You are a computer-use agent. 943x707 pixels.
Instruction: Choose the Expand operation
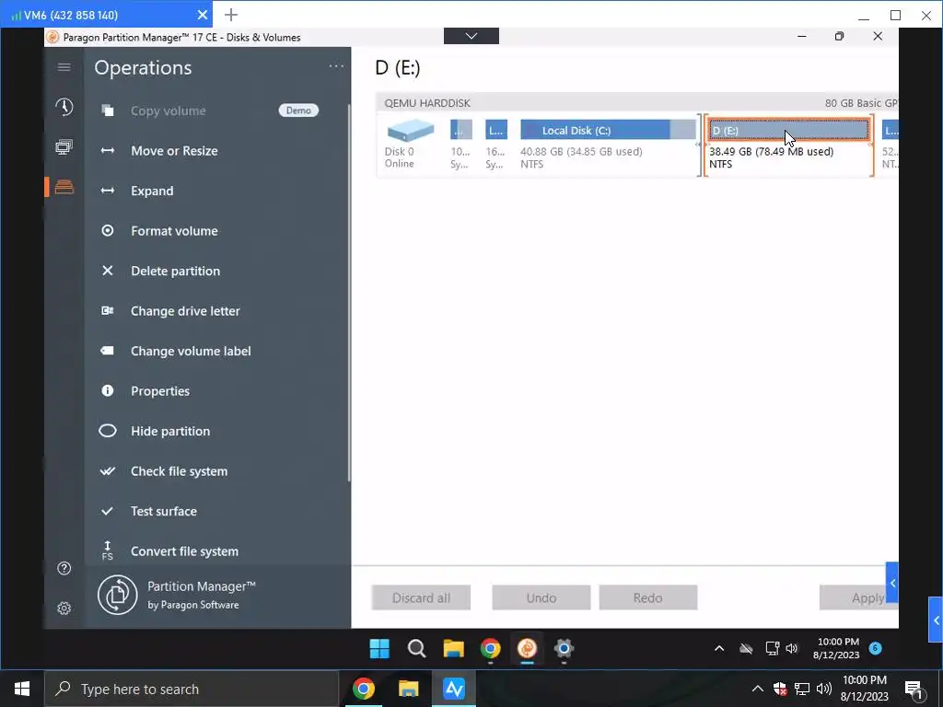pyautogui.click(x=152, y=191)
